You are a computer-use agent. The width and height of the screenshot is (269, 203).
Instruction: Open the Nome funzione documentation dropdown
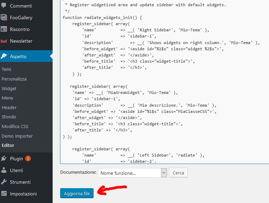132,173
